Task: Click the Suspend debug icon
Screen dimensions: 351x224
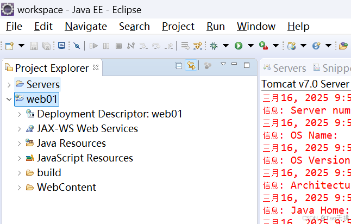Action: pos(106,46)
